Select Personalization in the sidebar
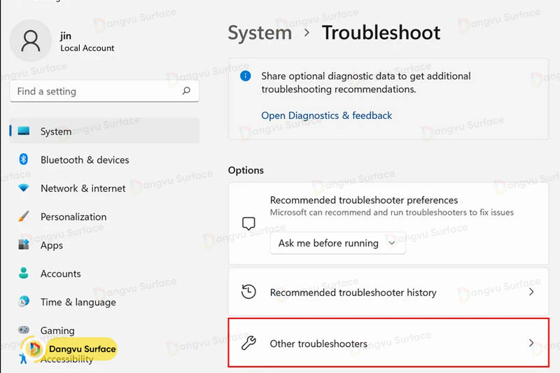This screenshot has height=373, width=560. click(x=104, y=217)
